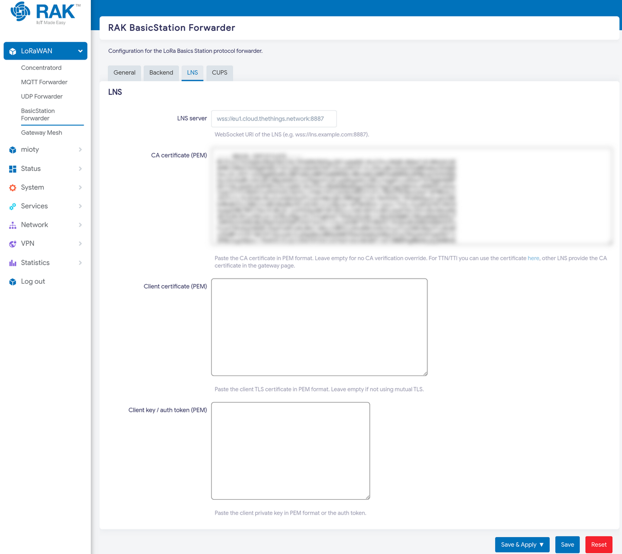Click the mioty cube icon
This screenshot has height=554, width=622.
tap(13, 150)
